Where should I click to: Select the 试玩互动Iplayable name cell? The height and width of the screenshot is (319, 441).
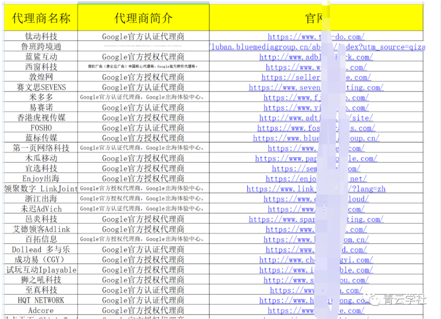click(x=41, y=270)
